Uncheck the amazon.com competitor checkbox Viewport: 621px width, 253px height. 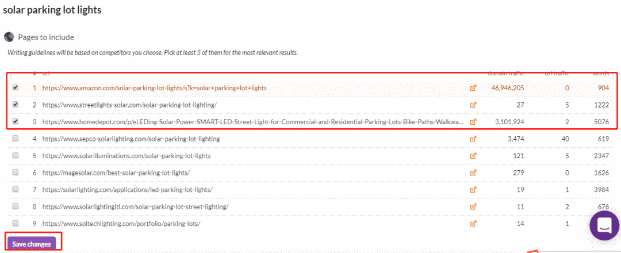16,88
